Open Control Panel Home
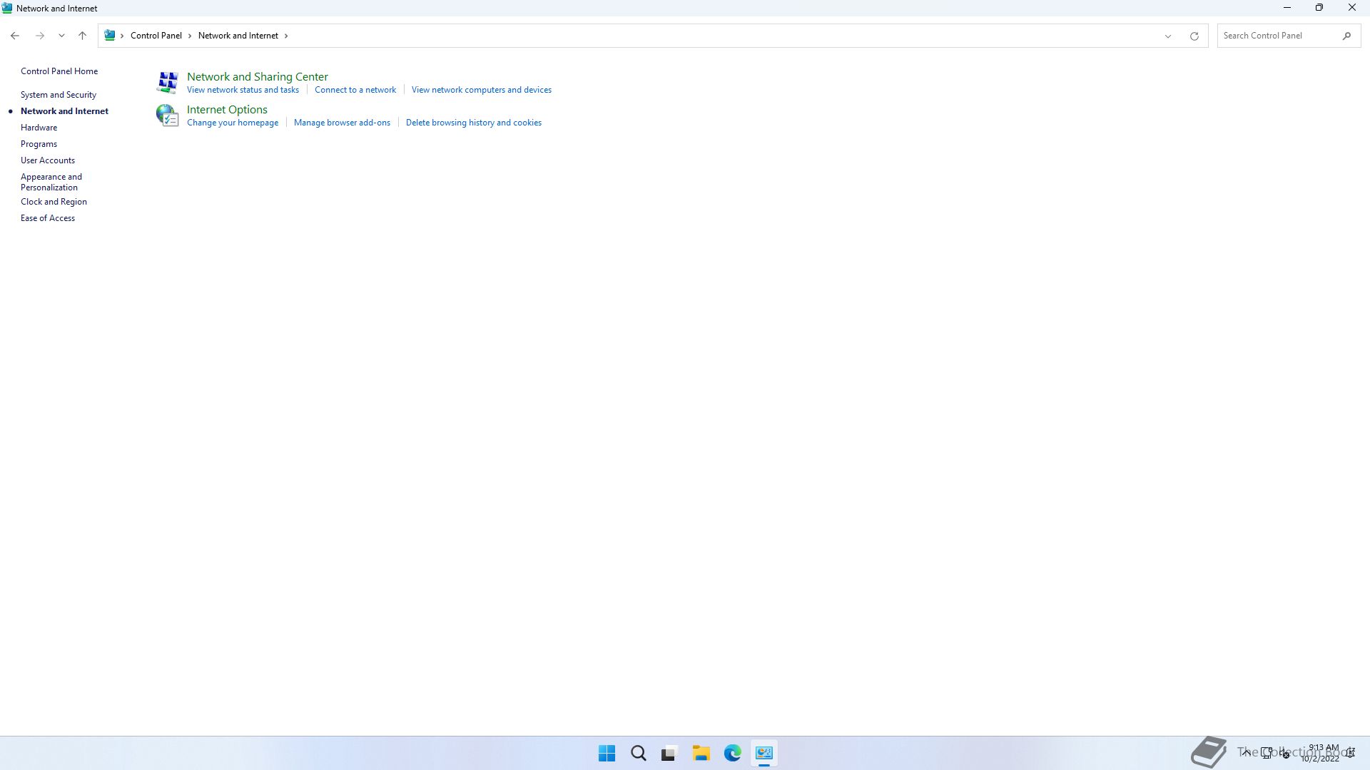 (59, 71)
